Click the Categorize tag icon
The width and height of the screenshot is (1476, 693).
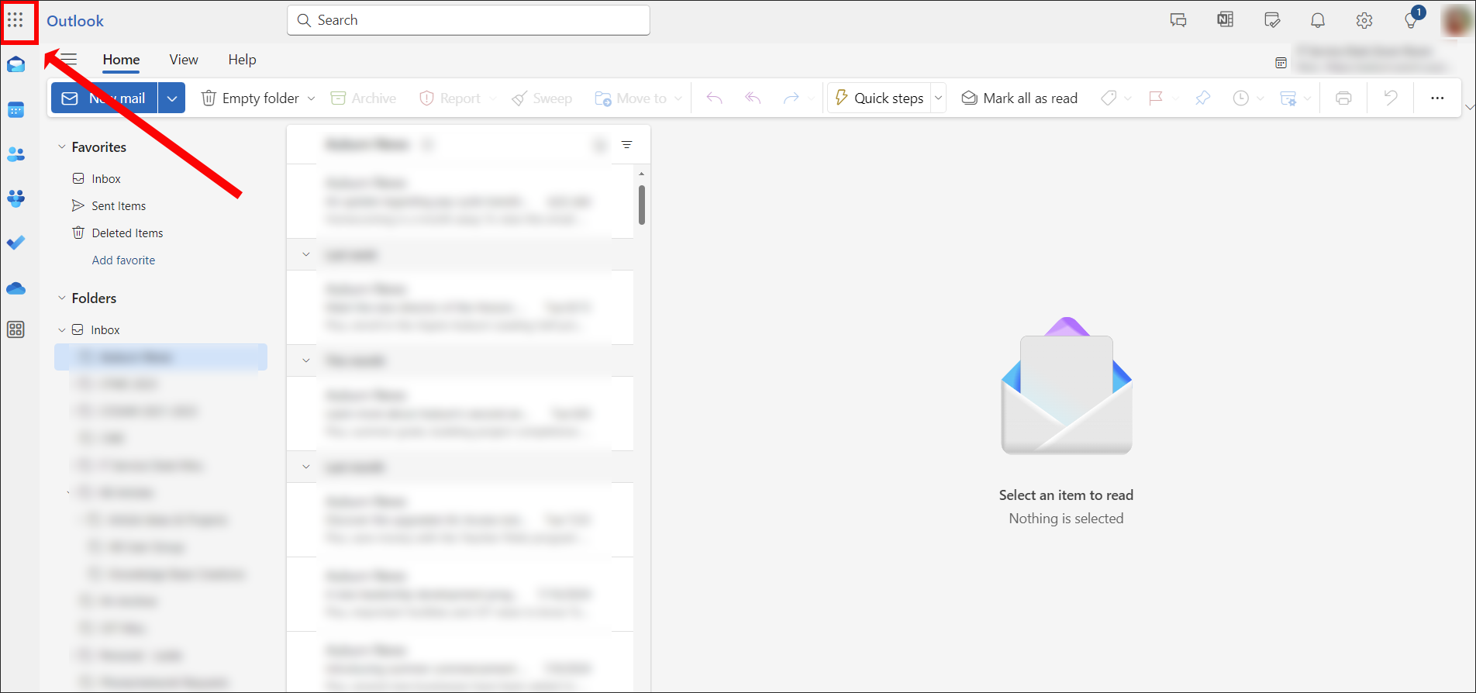[1109, 98]
